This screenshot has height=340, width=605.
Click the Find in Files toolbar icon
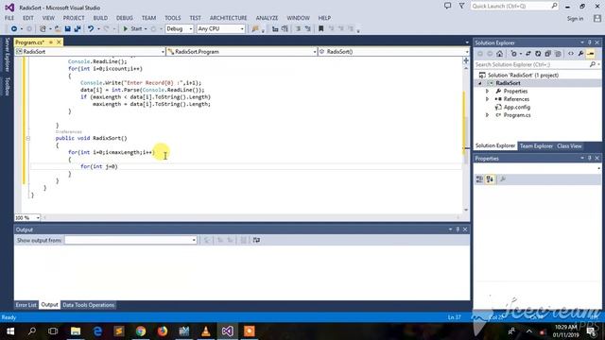[x=255, y=29]
